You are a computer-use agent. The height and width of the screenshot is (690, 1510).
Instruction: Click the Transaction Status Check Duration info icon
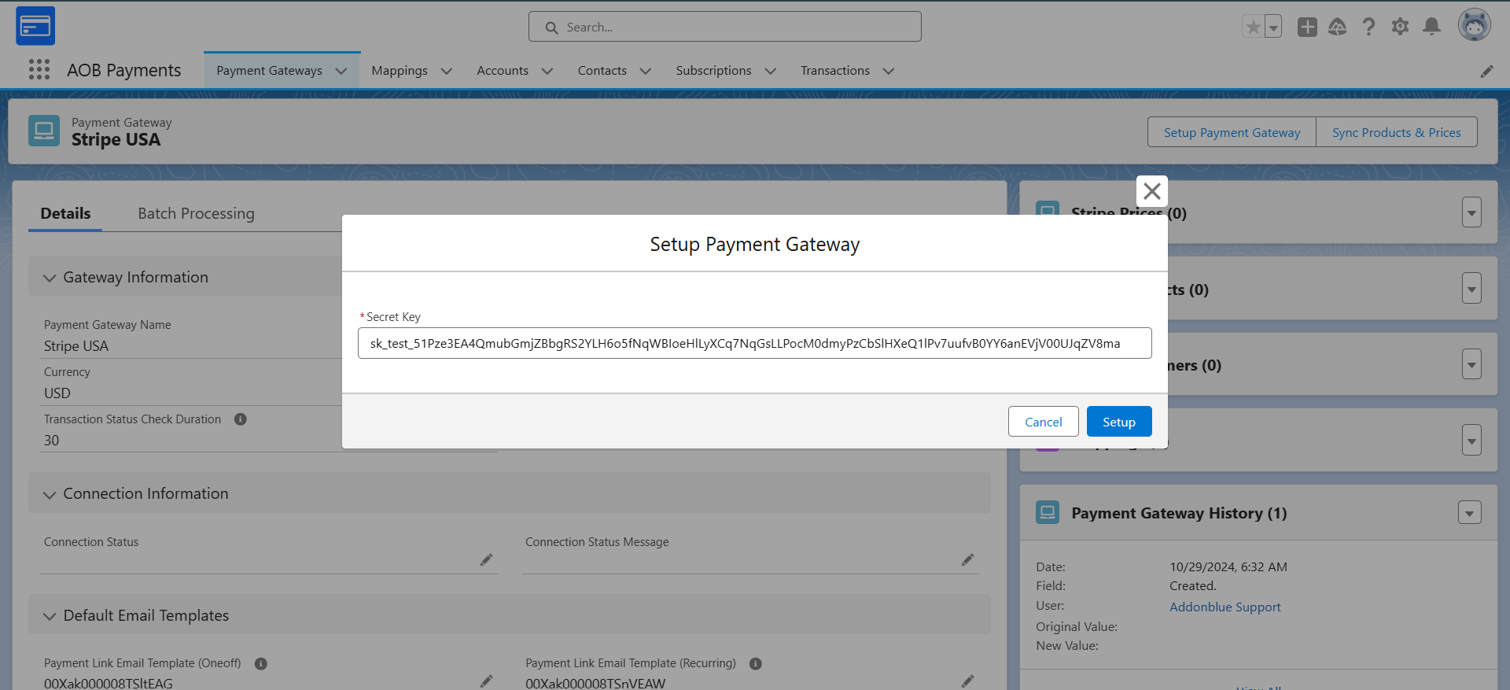point(241,419)
